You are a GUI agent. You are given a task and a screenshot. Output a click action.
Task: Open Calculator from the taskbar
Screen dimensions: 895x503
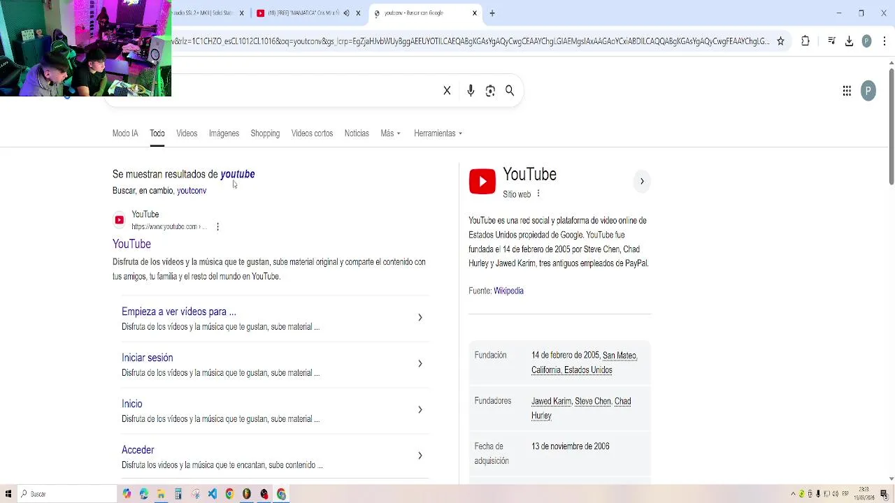click(x=178, y=494)
